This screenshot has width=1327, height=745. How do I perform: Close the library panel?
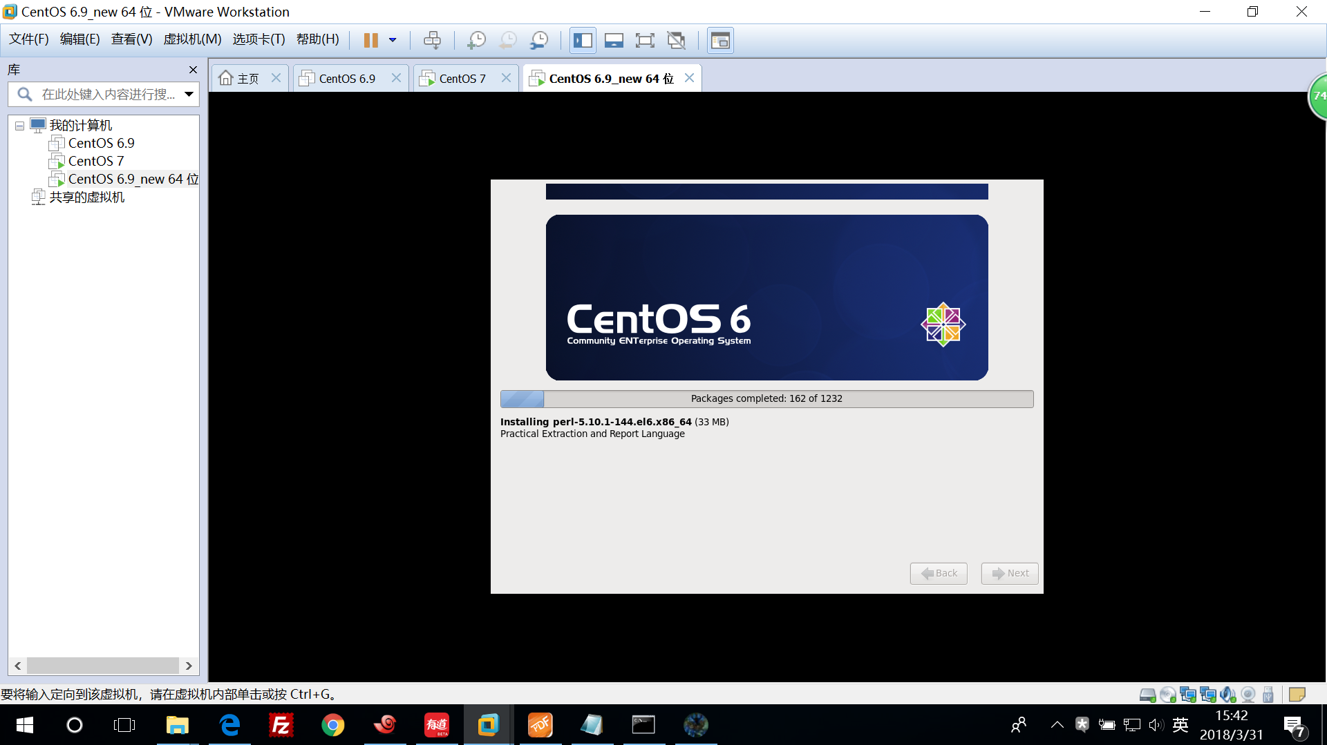(x=193, y=70)
